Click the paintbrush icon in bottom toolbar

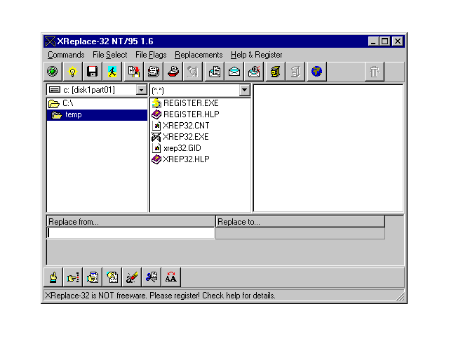pos(131,277)
